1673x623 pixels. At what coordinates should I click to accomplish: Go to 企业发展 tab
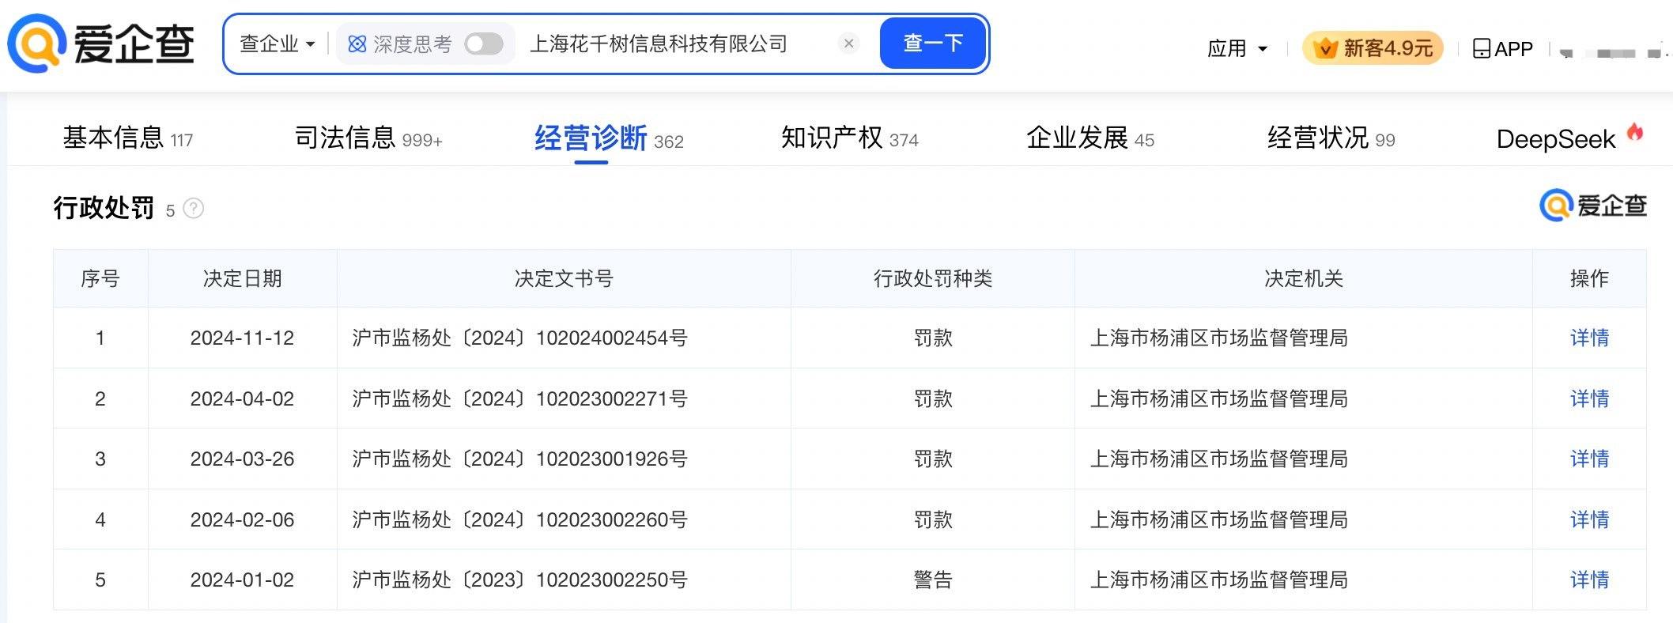[x=1090, y=138]
